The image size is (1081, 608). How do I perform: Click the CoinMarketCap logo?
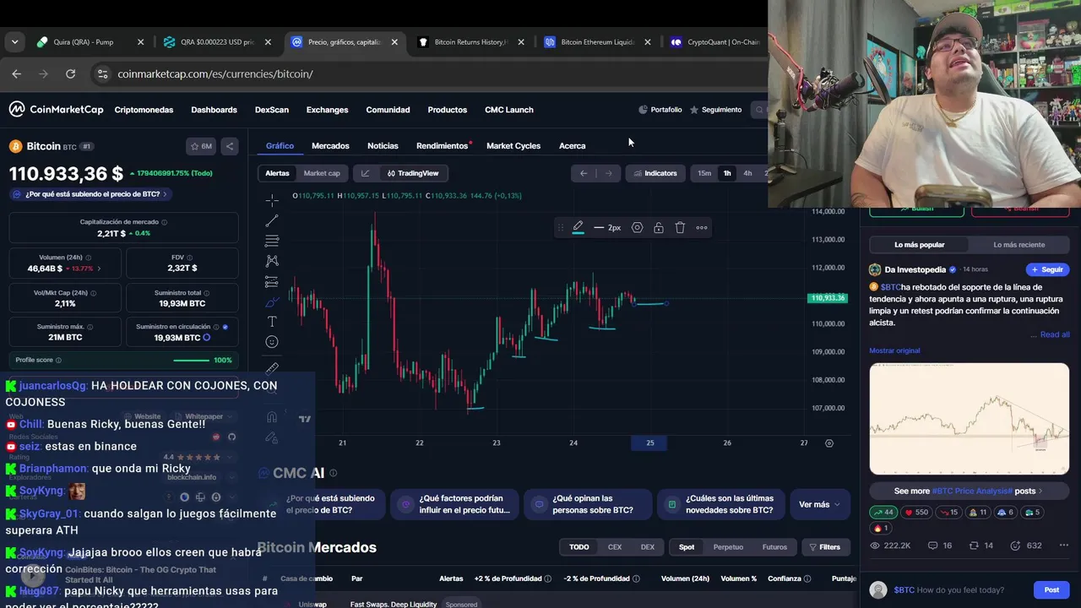tap(56, 109)
